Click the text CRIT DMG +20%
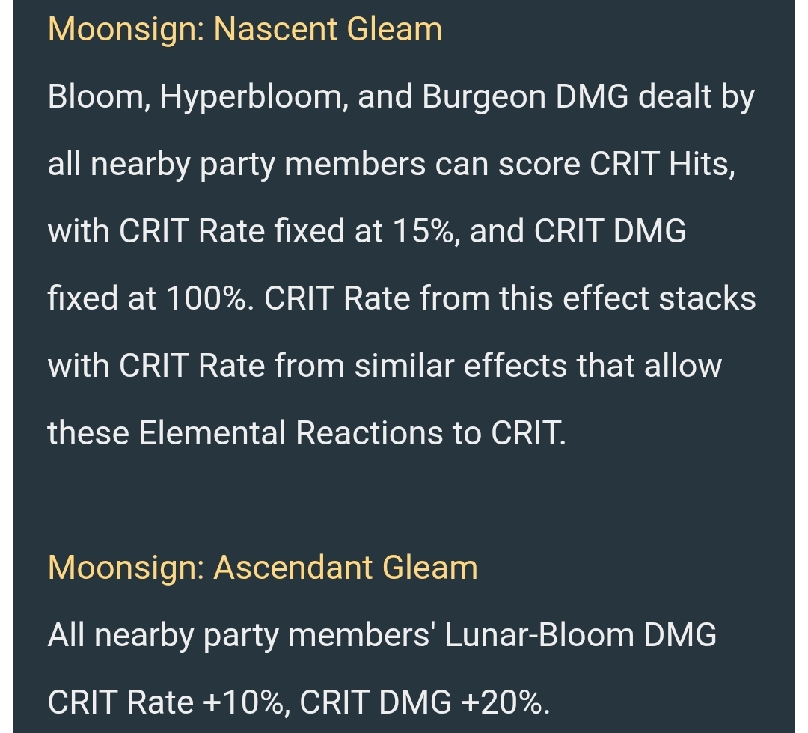Viewport: 808px width, 733px height. click(425, 702)
